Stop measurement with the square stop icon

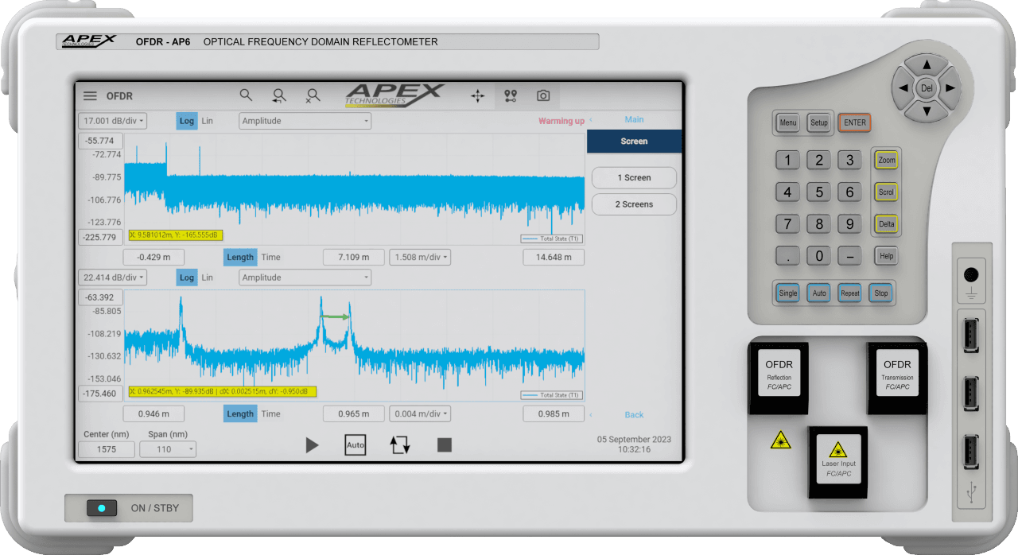coord(445,445)
